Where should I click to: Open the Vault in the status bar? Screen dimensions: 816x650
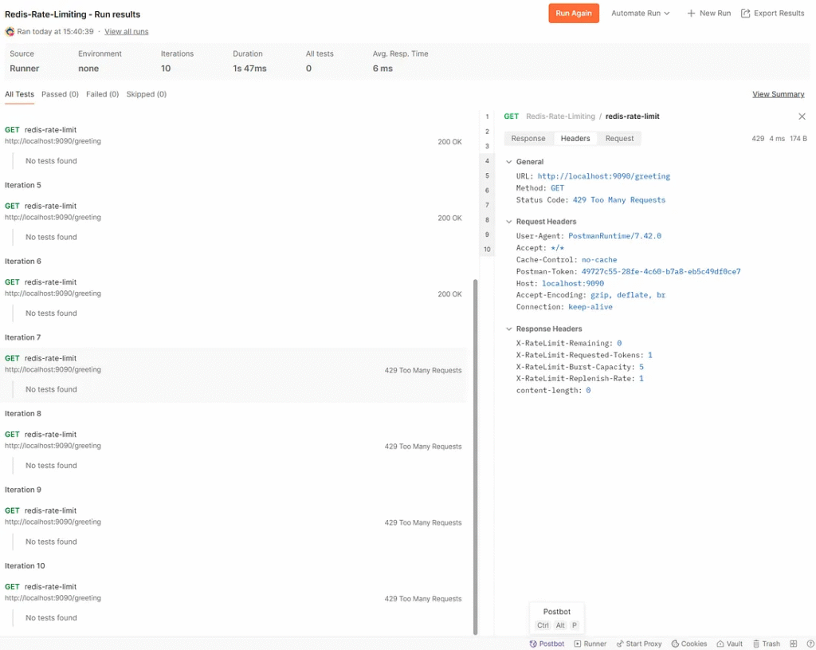tap(730, 644)
